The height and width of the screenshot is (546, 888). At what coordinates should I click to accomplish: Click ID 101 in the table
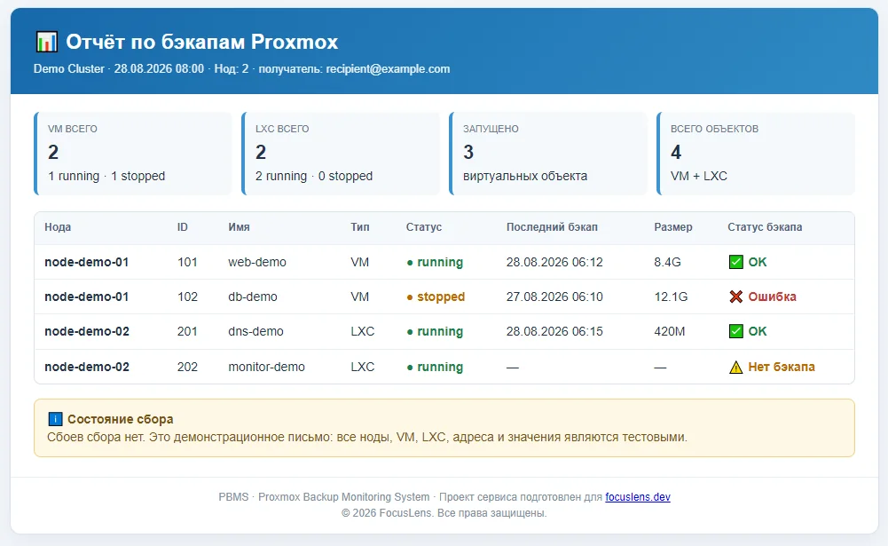click(187, 262)
